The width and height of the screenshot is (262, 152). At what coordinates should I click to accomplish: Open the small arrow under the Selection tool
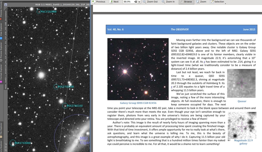(225, 4)
